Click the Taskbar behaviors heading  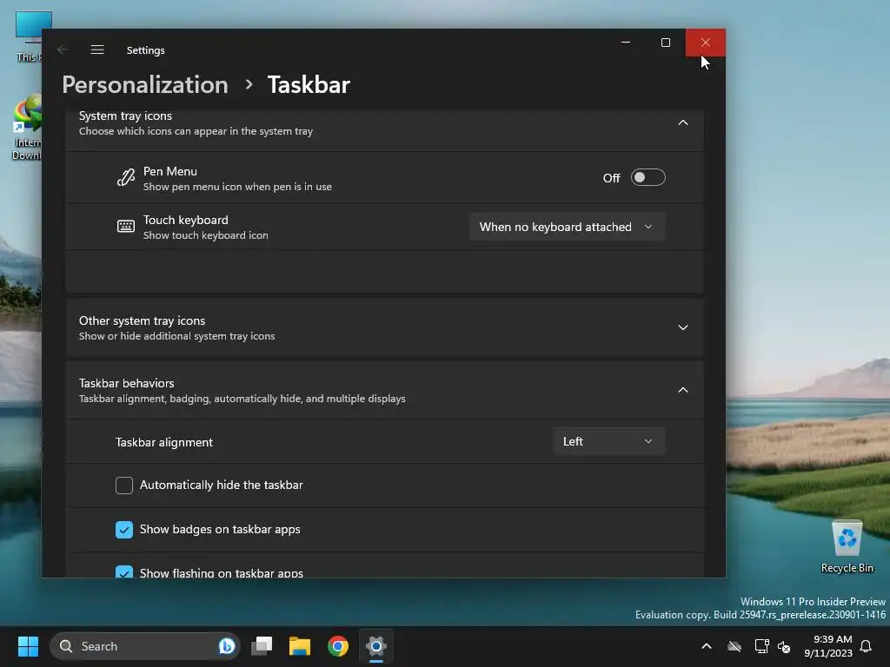127,383
